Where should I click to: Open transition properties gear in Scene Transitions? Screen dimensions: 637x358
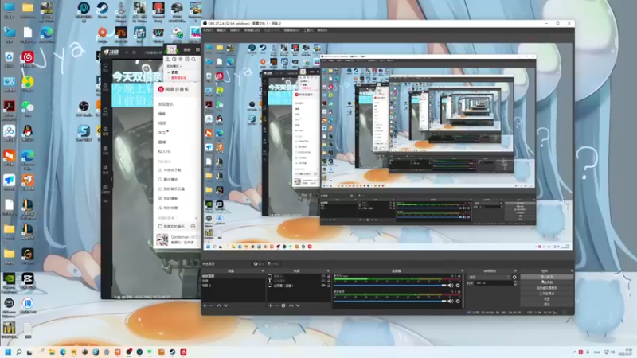coord(514,277)
